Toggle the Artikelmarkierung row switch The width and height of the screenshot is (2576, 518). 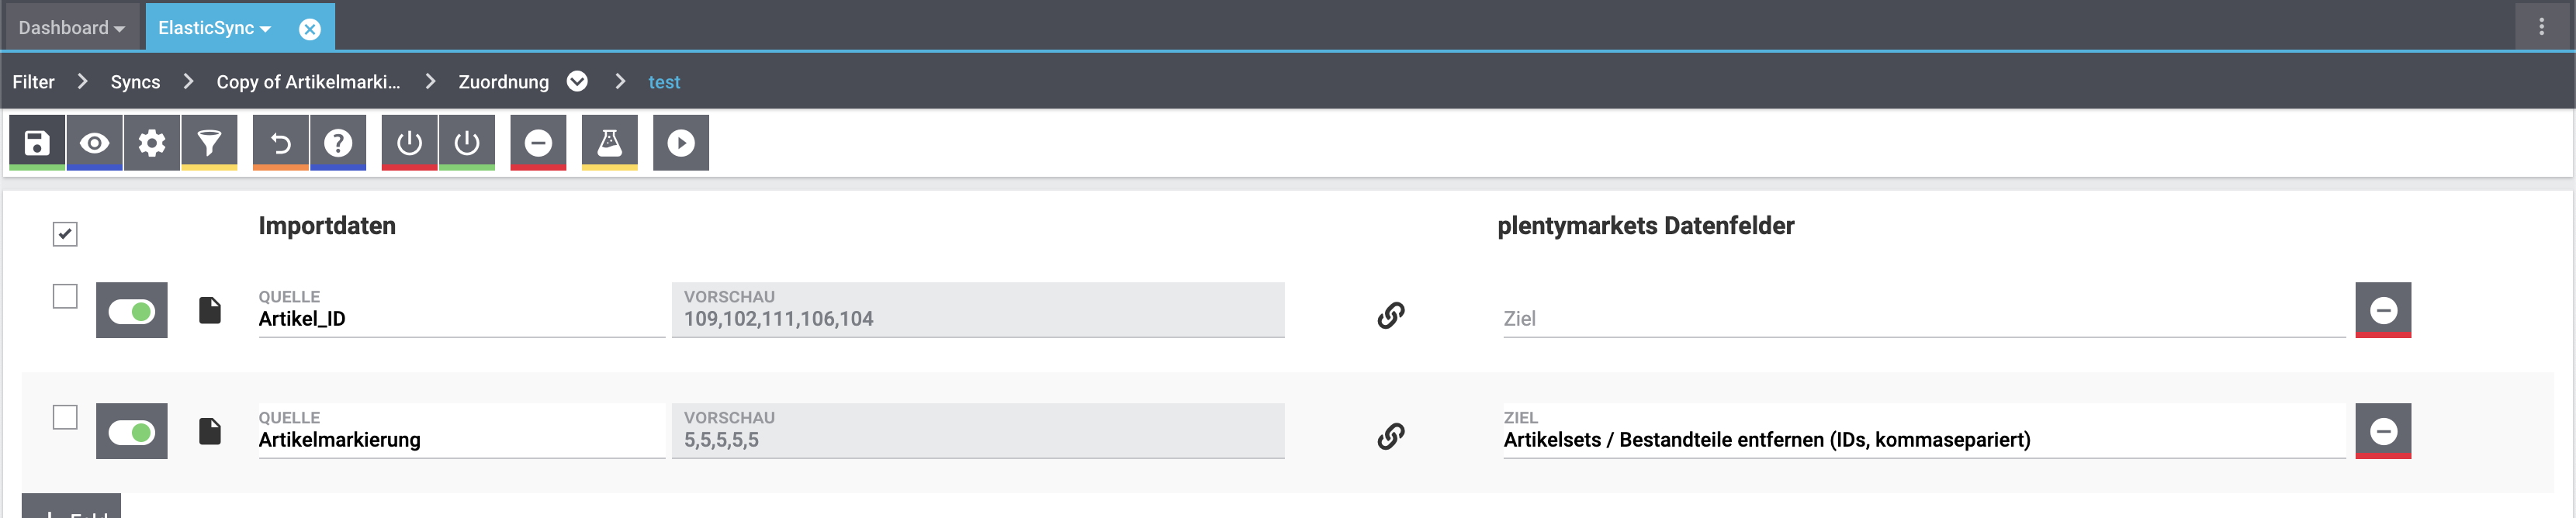(132, 432)
